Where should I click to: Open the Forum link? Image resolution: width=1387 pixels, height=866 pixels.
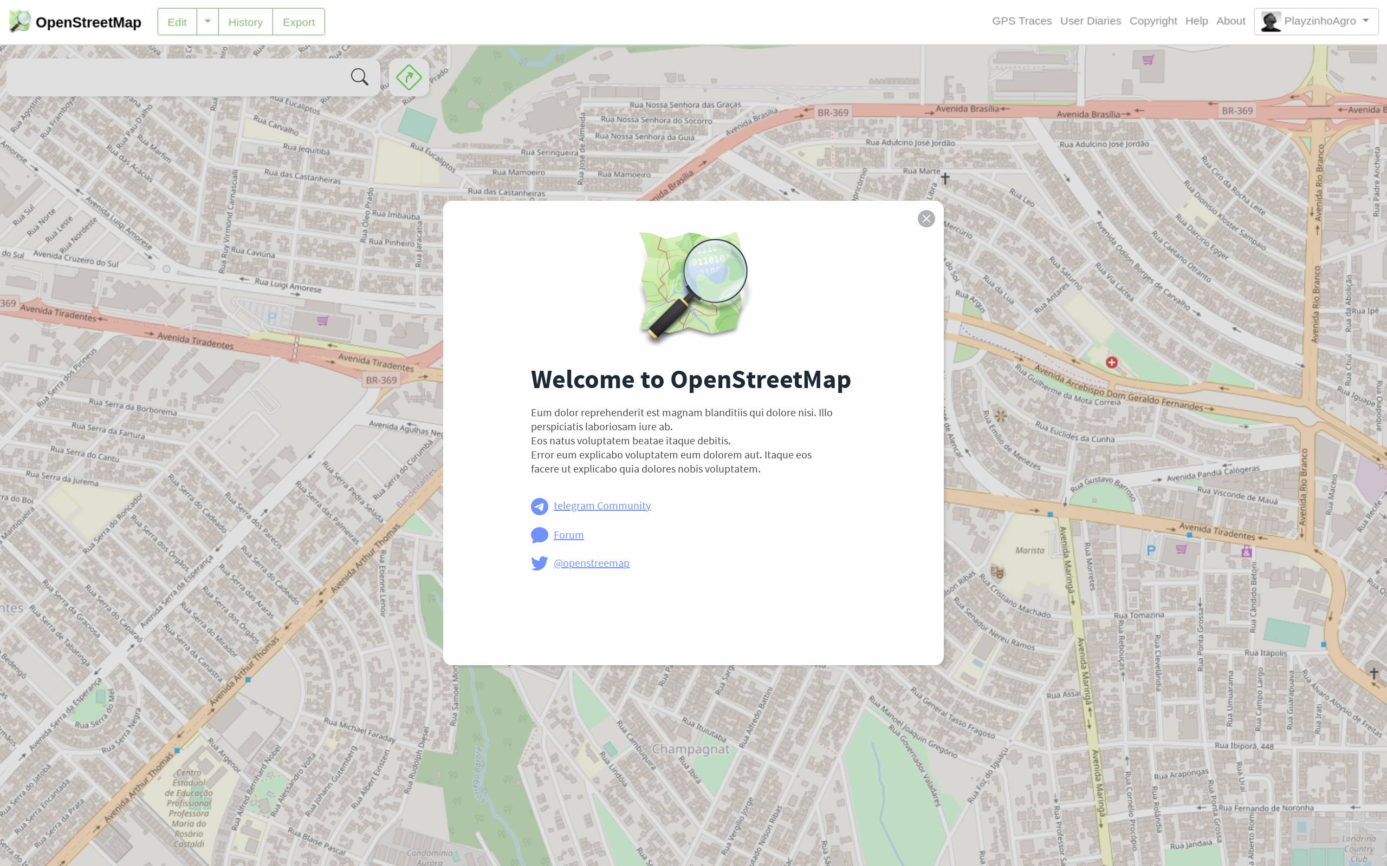pyautogui.click(x=568, y=535)
